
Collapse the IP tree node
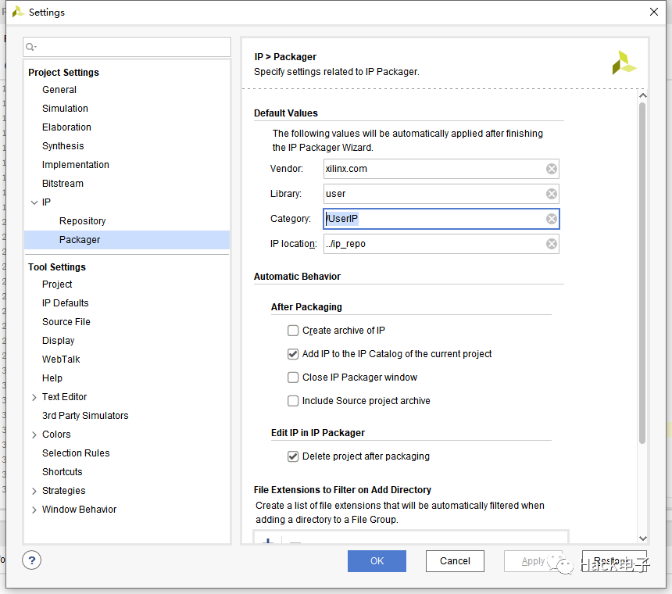34,202
